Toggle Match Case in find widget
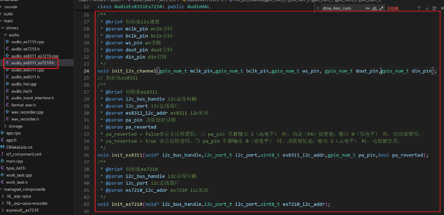444x215 pixels. [367, 8]
